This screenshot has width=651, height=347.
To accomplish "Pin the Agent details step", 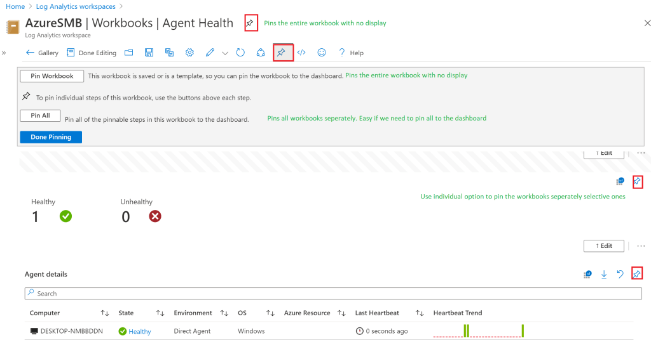I will (x=637, y=274).
